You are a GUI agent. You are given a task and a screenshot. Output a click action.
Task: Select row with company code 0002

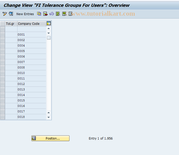tap(3, 40)
